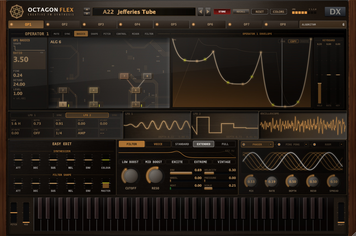The height and width of the screenshot is (236, 356).
Task: Open the Ping Pong effect dropdown
Action: [x=306, y=145]
